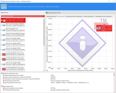The height and width of the screenshot is (93, 116).
Task: Open help with the question mark button
Action: [x=109, y=1]
